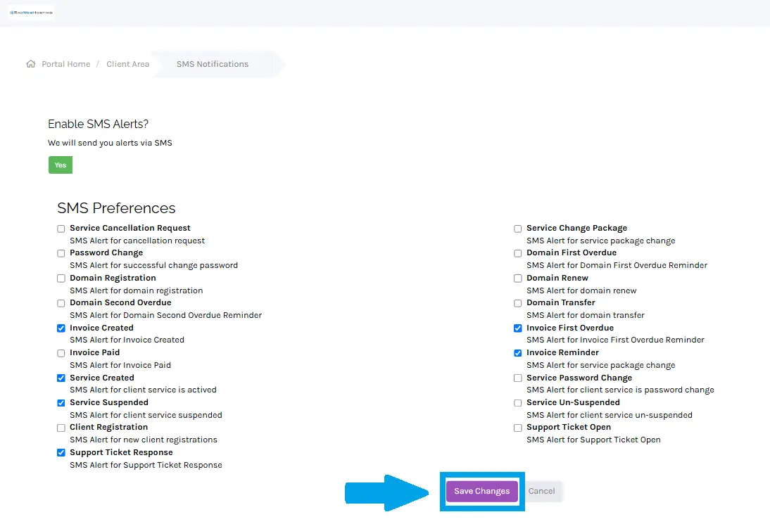Enable the Domain Registration SMS alert
The width and height of the screenshot is (770, 531).
[61, 278]
